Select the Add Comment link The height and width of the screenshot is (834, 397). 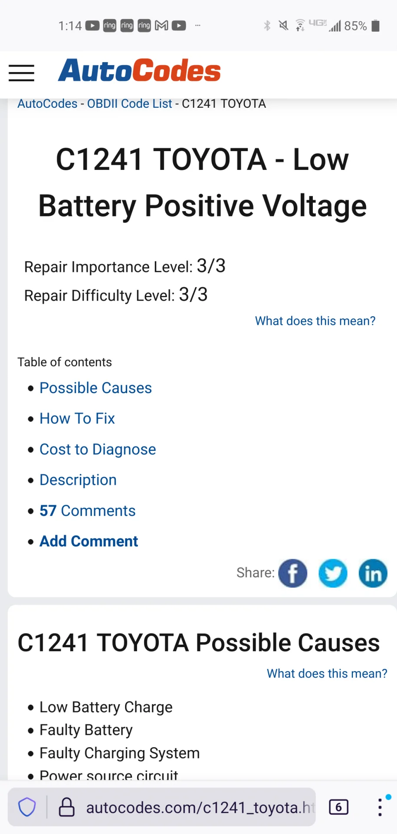point(89,541)
